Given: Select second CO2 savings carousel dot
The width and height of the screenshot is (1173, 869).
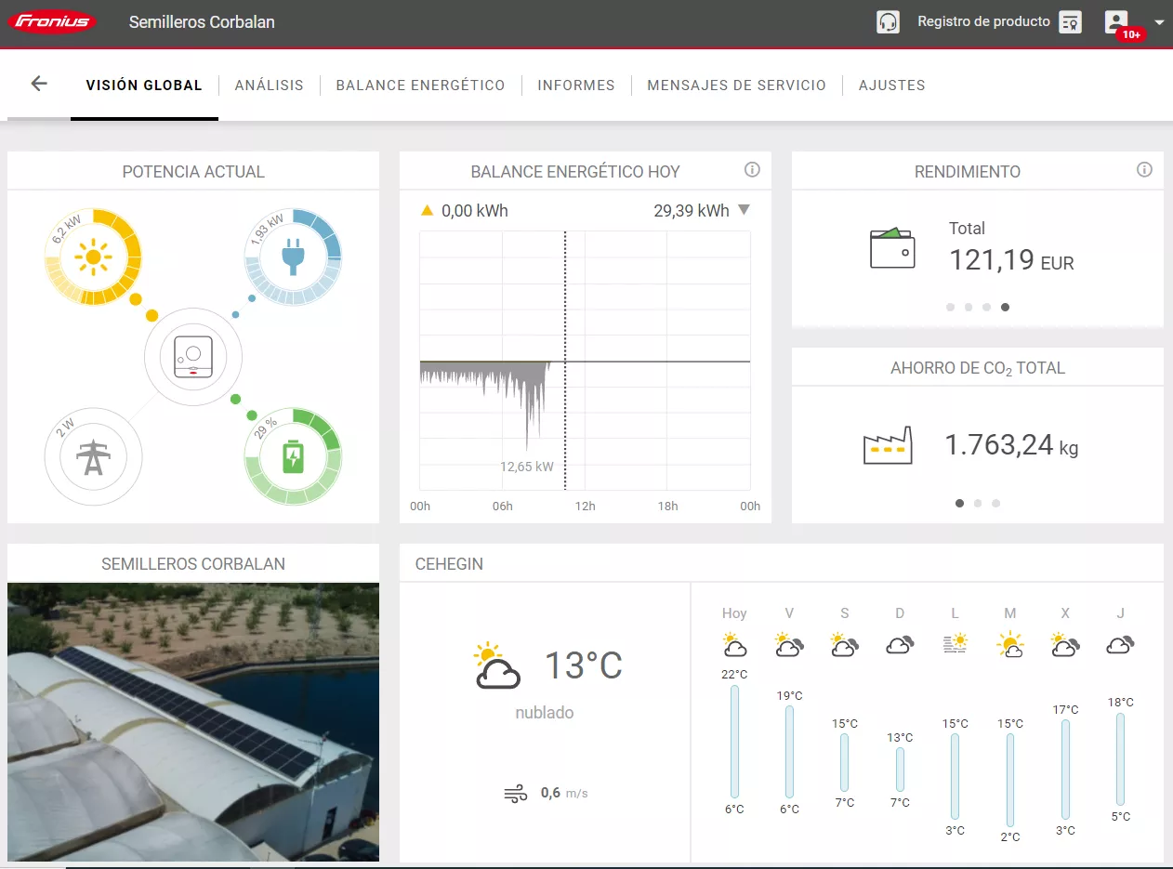Looking at the screenshot, I should tap(978, 503).
